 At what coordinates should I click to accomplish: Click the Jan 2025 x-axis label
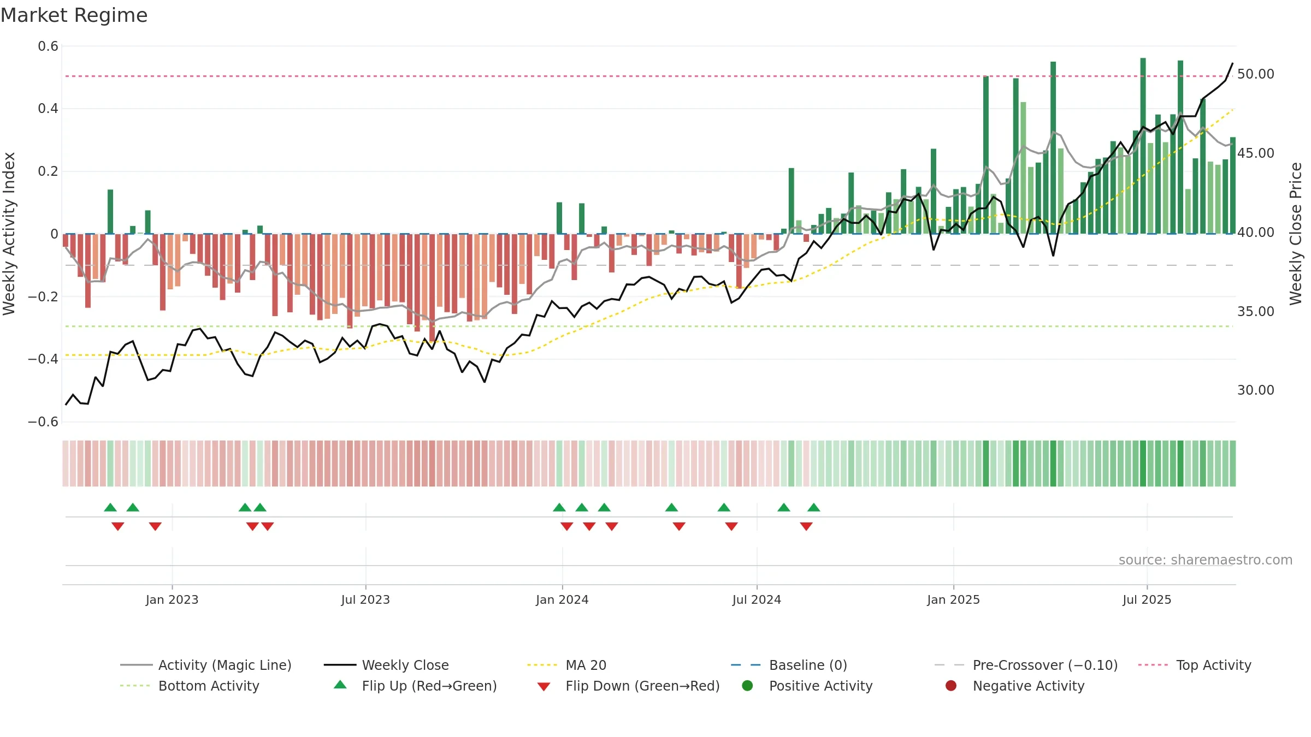point(953,599)
